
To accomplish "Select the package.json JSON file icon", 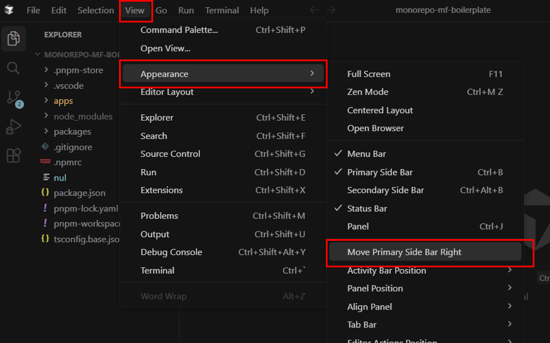I will [x=46, y=193].
